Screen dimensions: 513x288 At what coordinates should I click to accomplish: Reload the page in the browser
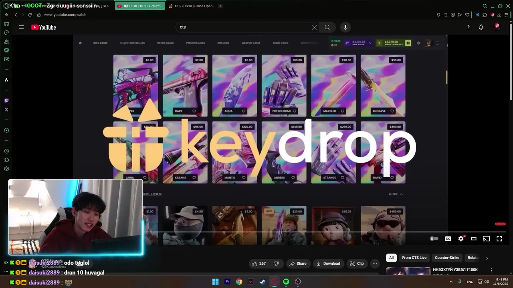pyautogui.click(x=30, y=15)
